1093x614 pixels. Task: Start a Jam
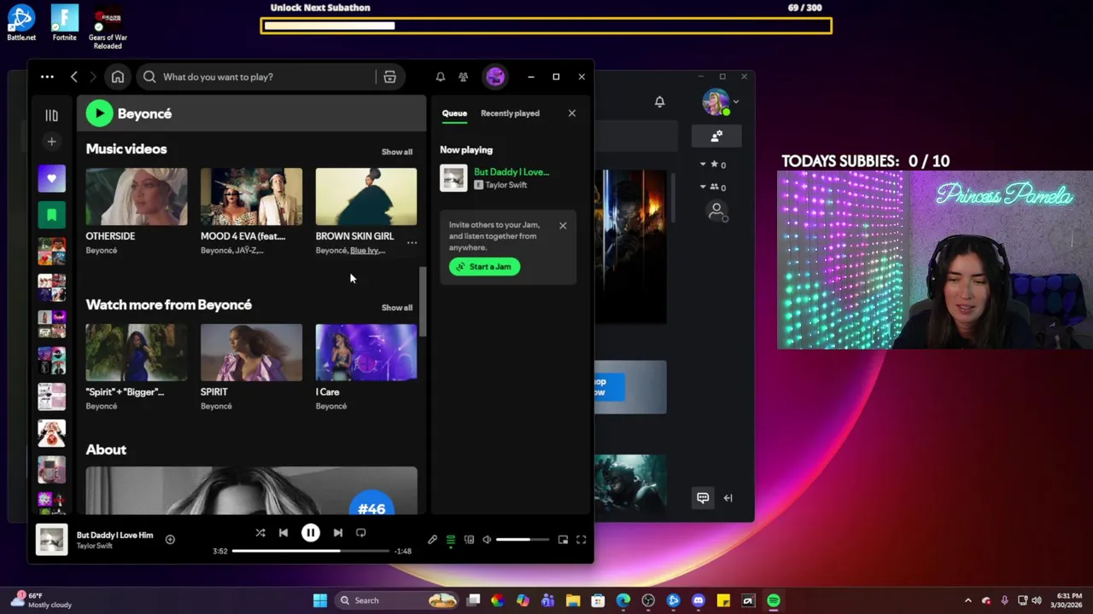pyautogui.click(x=484, y=267)
